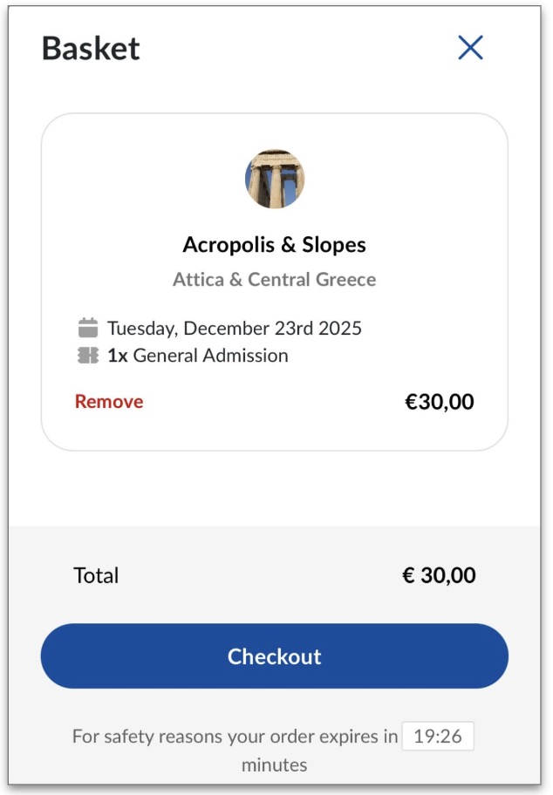
Task: Click the Tuesday, December 23rd 2025 date
Action: point(234,329)
